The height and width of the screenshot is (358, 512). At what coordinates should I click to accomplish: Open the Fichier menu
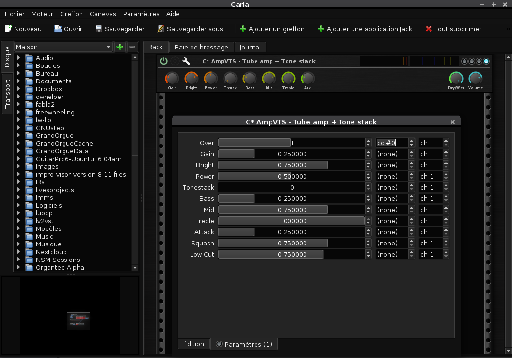pos(15,14)
